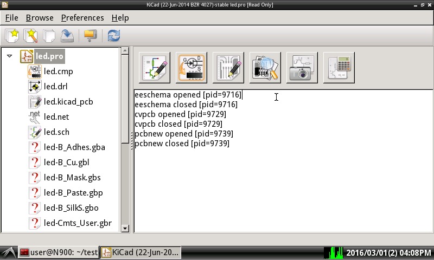Screen dimensions: 434x260
Task: Click the led.kicad_pcb file icon
Action: click(35, 102)
